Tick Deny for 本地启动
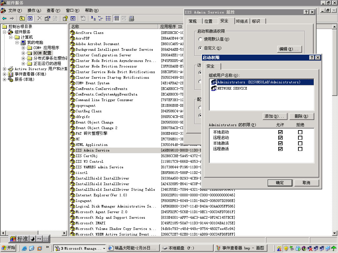This screenshot has width=338, height=253. pos(300,132)
